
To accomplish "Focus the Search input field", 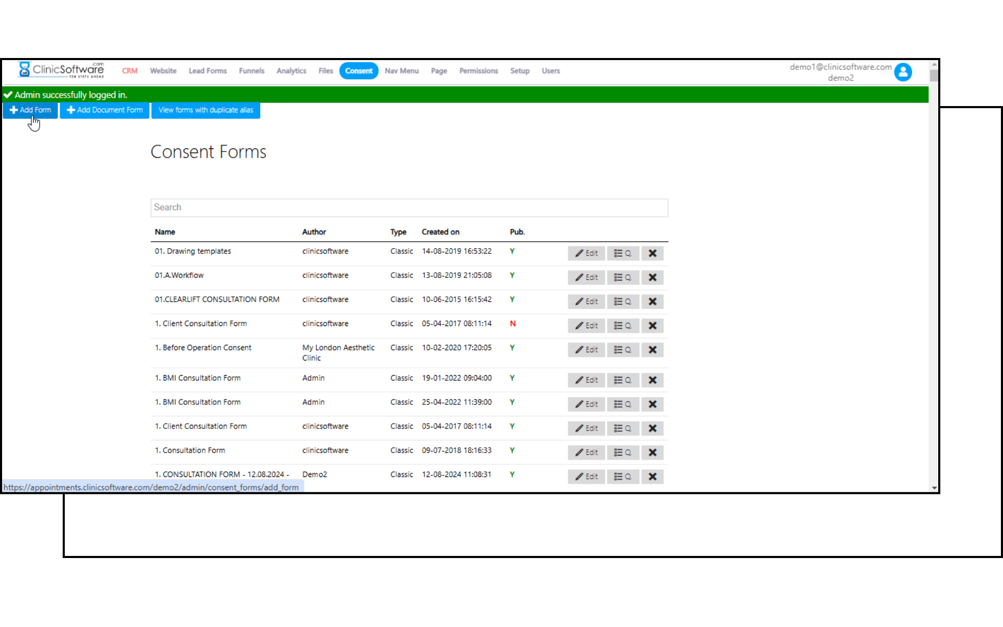I will pos(409,207).
